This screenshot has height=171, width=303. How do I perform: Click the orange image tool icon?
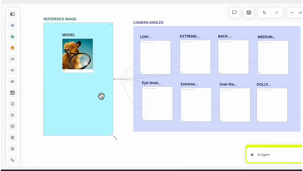tap(12, 48)
